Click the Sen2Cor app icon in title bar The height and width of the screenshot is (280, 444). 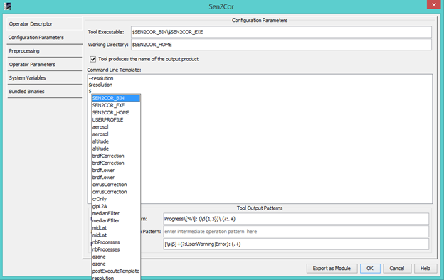coord(7,6)
